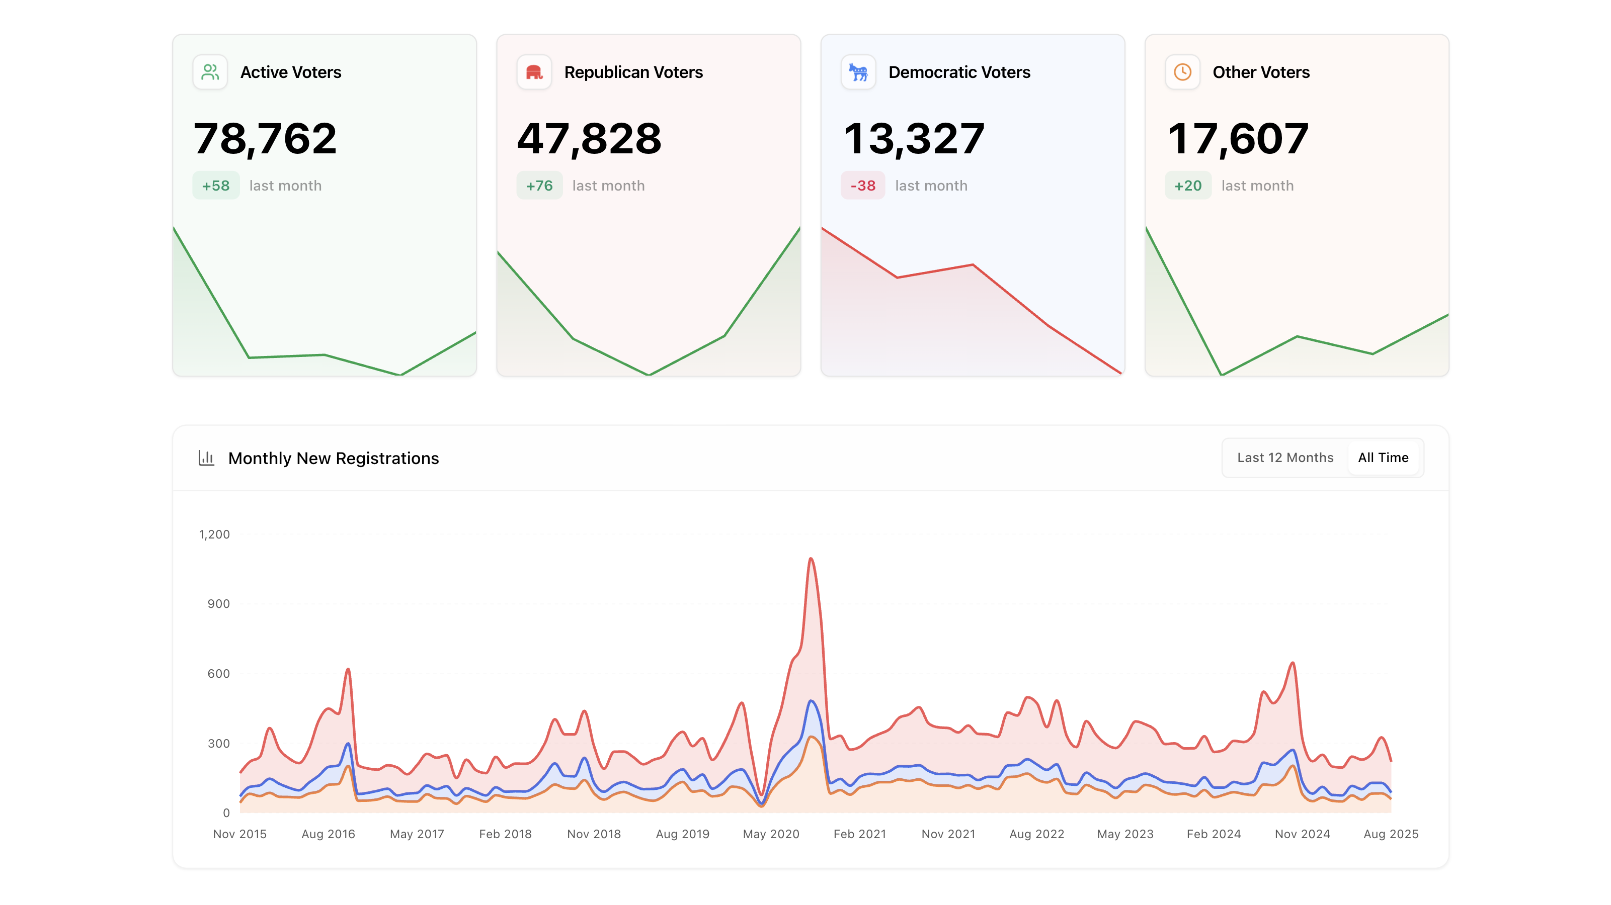The height and width of the screenshot is (905, 1611).
Task: Click the Republican elephant icon
Action: pos(534,72)
